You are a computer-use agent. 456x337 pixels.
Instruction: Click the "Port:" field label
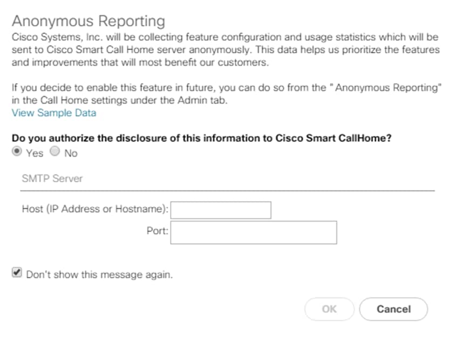click(x=158, y=231)
